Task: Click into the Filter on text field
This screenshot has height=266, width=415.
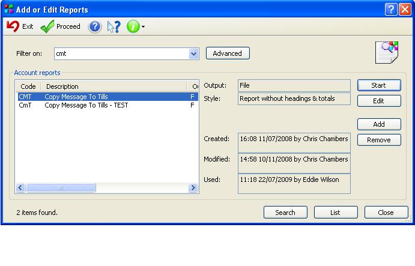Action: point(120,53)
